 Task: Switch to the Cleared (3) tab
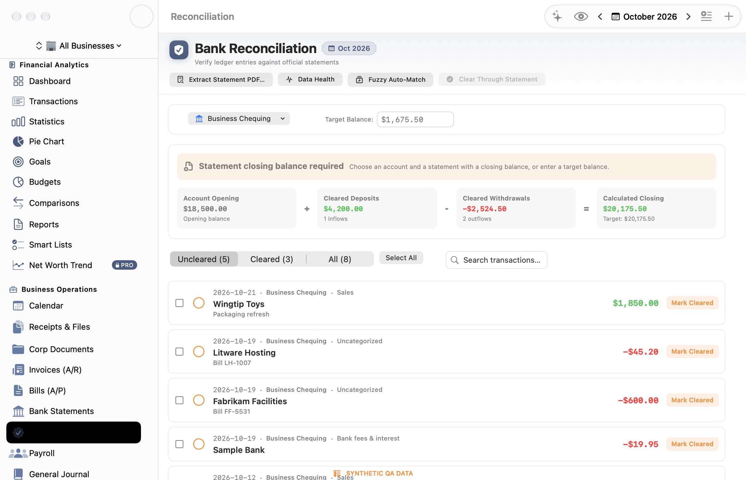[x=272, y=259]
